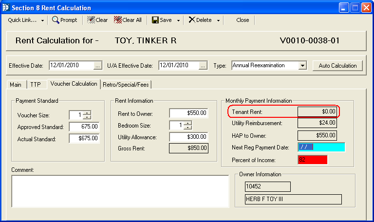
Task: Click the Actual Standard field
Action: coord(84,138)
